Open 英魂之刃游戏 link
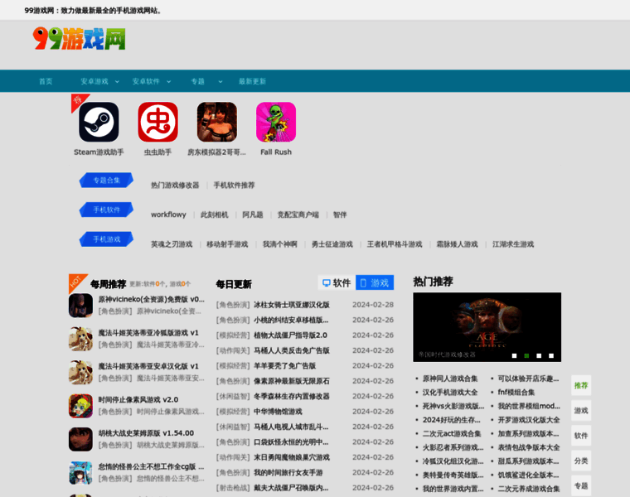 click(172, 244)
